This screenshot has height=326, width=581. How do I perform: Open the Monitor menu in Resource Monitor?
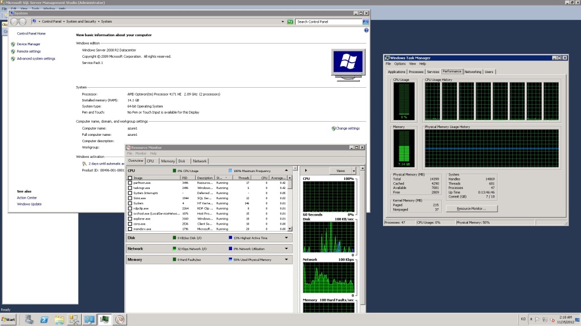pos(141,153)
